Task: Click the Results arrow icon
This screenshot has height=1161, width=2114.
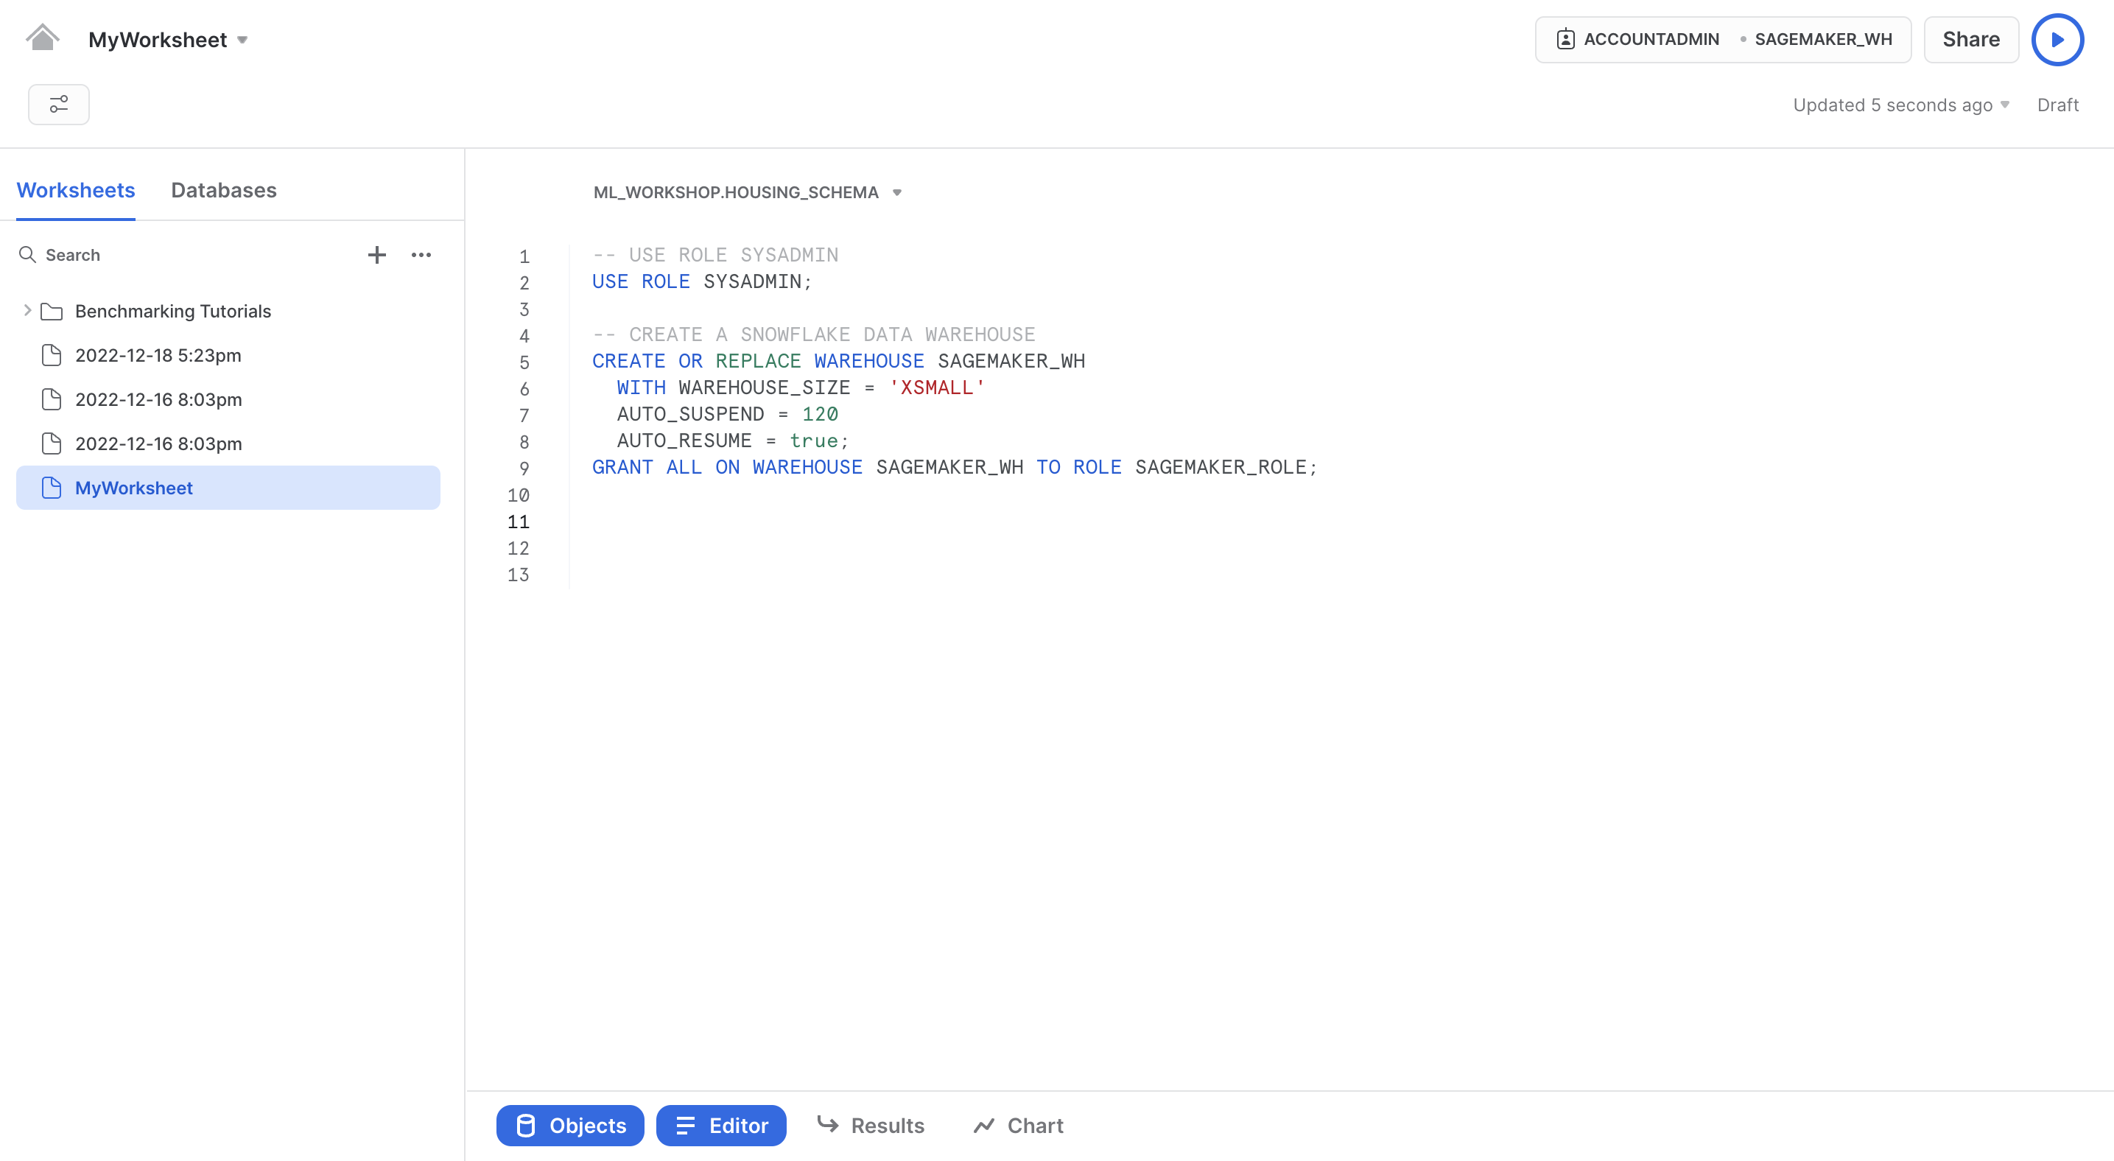Action: [x=827, y=1124]
